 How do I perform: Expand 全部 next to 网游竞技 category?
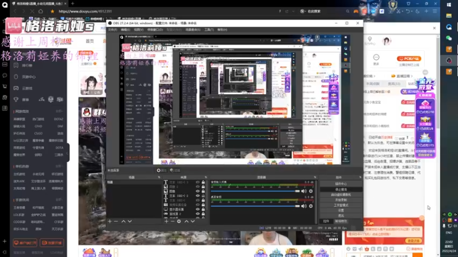(60, 111)
